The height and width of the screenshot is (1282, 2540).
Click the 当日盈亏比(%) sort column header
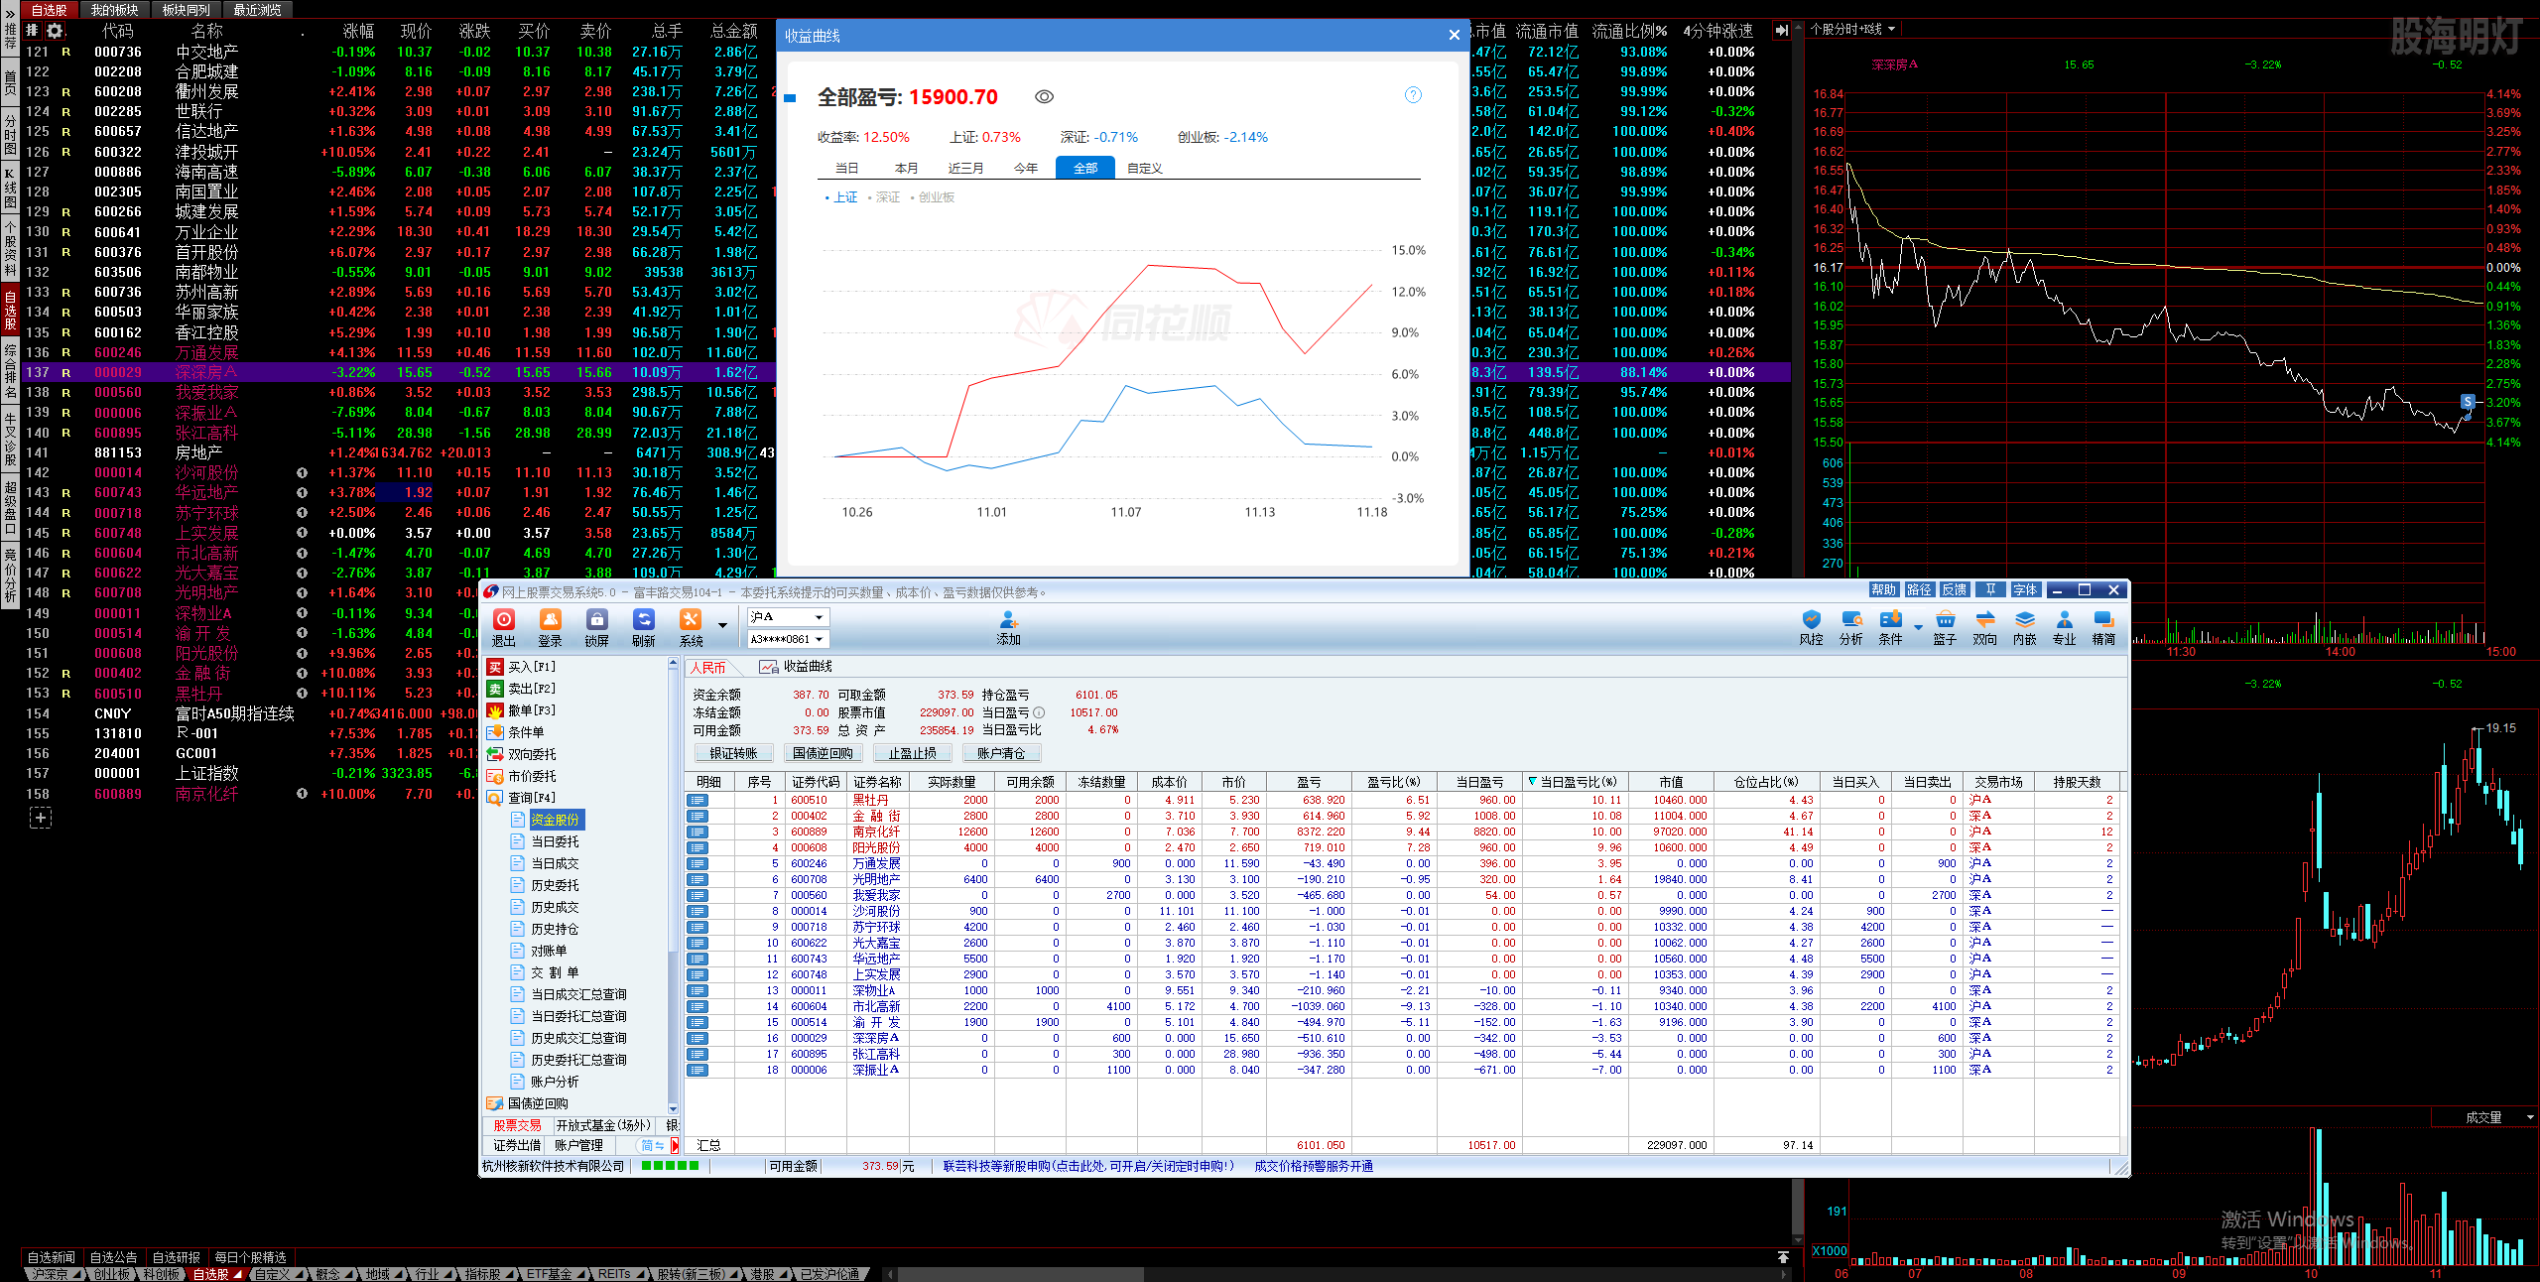pyautogui.click(x=1574, y=782)
